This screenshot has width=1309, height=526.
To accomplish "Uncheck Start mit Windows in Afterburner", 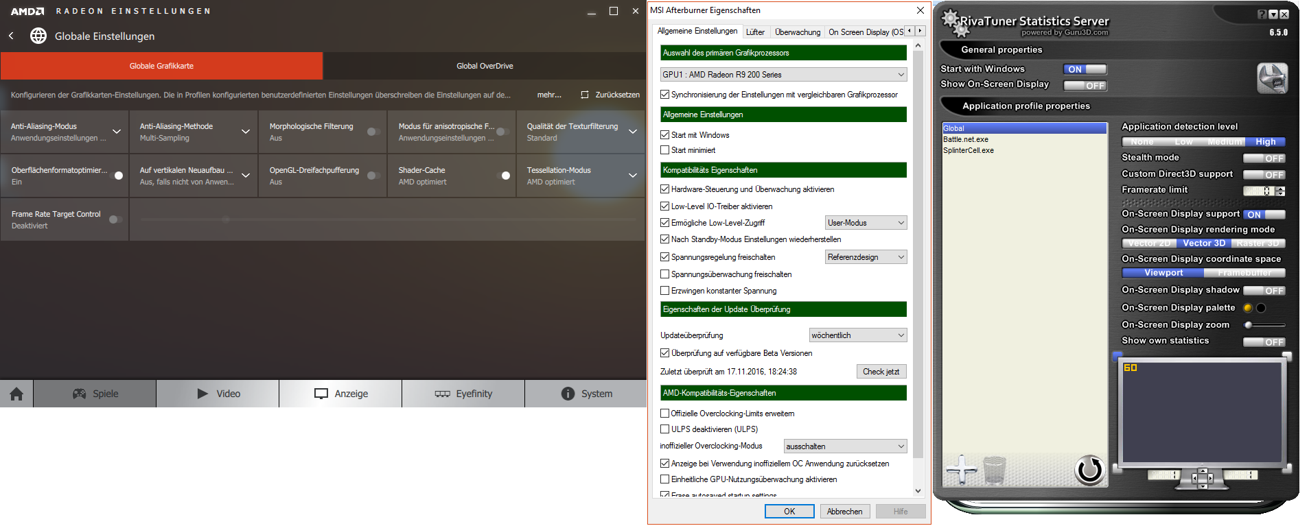I will tap(664, 135).
